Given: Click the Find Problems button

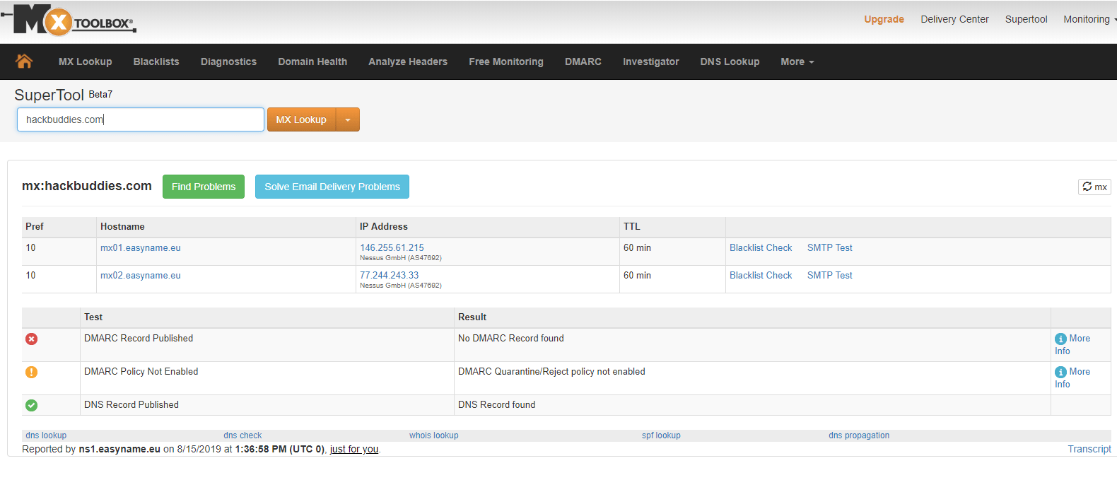Looking at the screenshot, I should pos(204,187).
